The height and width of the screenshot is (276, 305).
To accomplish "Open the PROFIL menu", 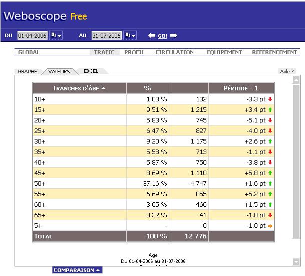I will (134, 52).
